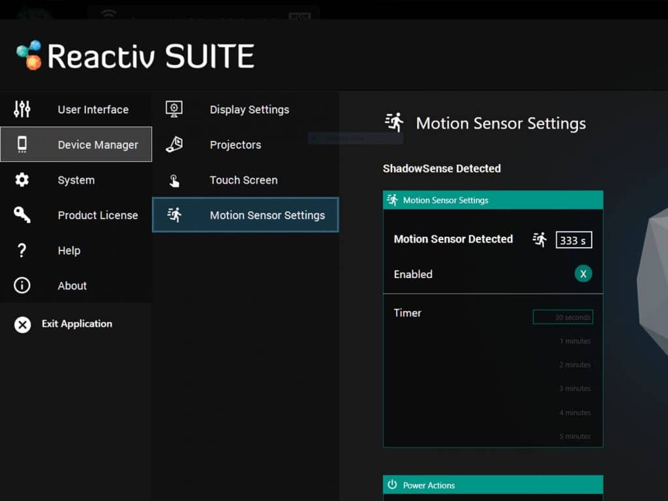Click the Timer label
The image size is (668, 501).
(407, 312)
